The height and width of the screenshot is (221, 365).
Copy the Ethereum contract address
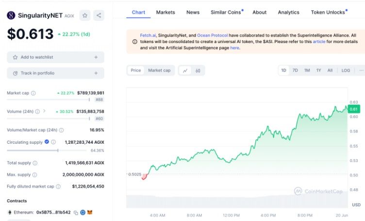[76, 212]
